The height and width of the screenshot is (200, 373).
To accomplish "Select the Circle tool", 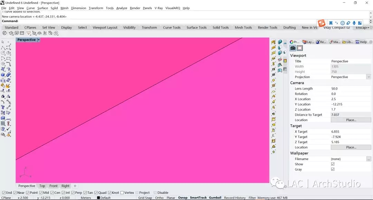I will point(3,53).
